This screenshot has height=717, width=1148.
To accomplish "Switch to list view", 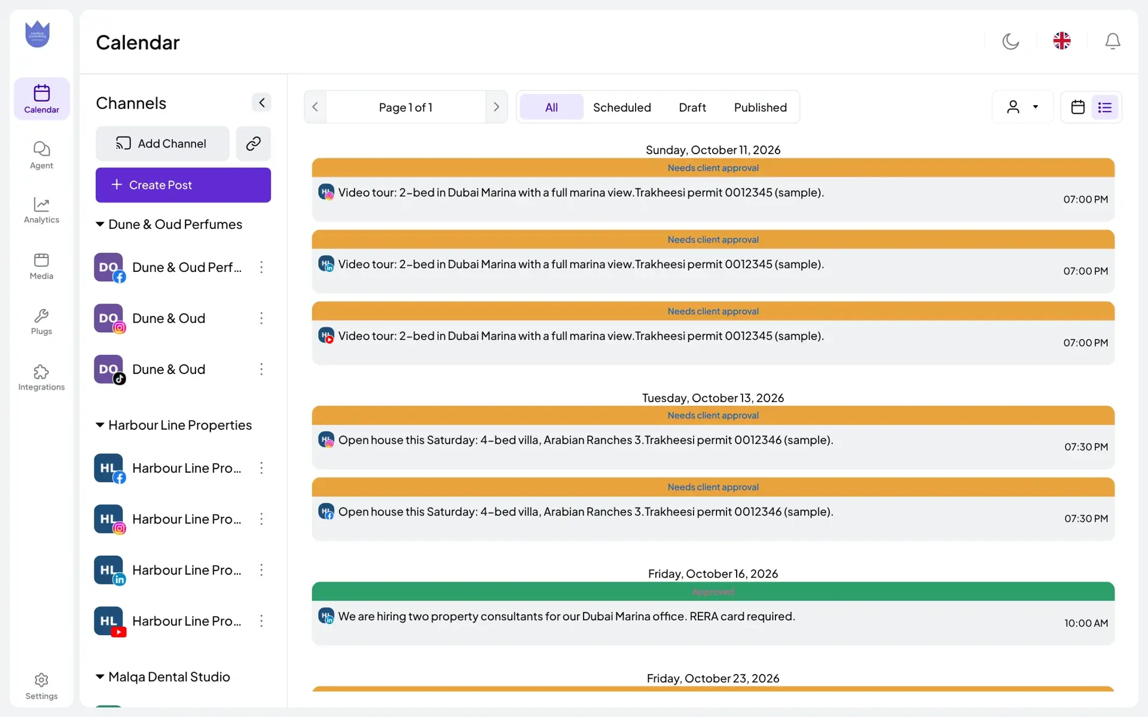I will click(1105, 108).
